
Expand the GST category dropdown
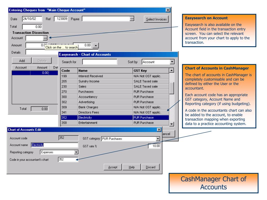tap(158, 139)
